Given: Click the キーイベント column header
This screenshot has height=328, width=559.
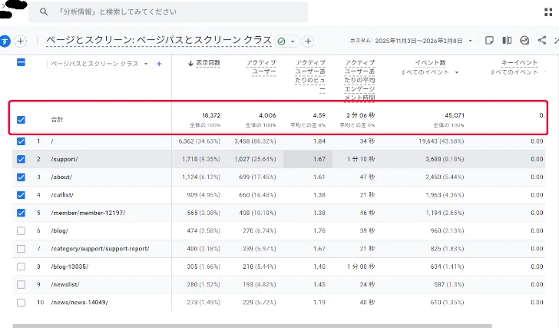Looking at the screenshot, I should coord(519,63).
